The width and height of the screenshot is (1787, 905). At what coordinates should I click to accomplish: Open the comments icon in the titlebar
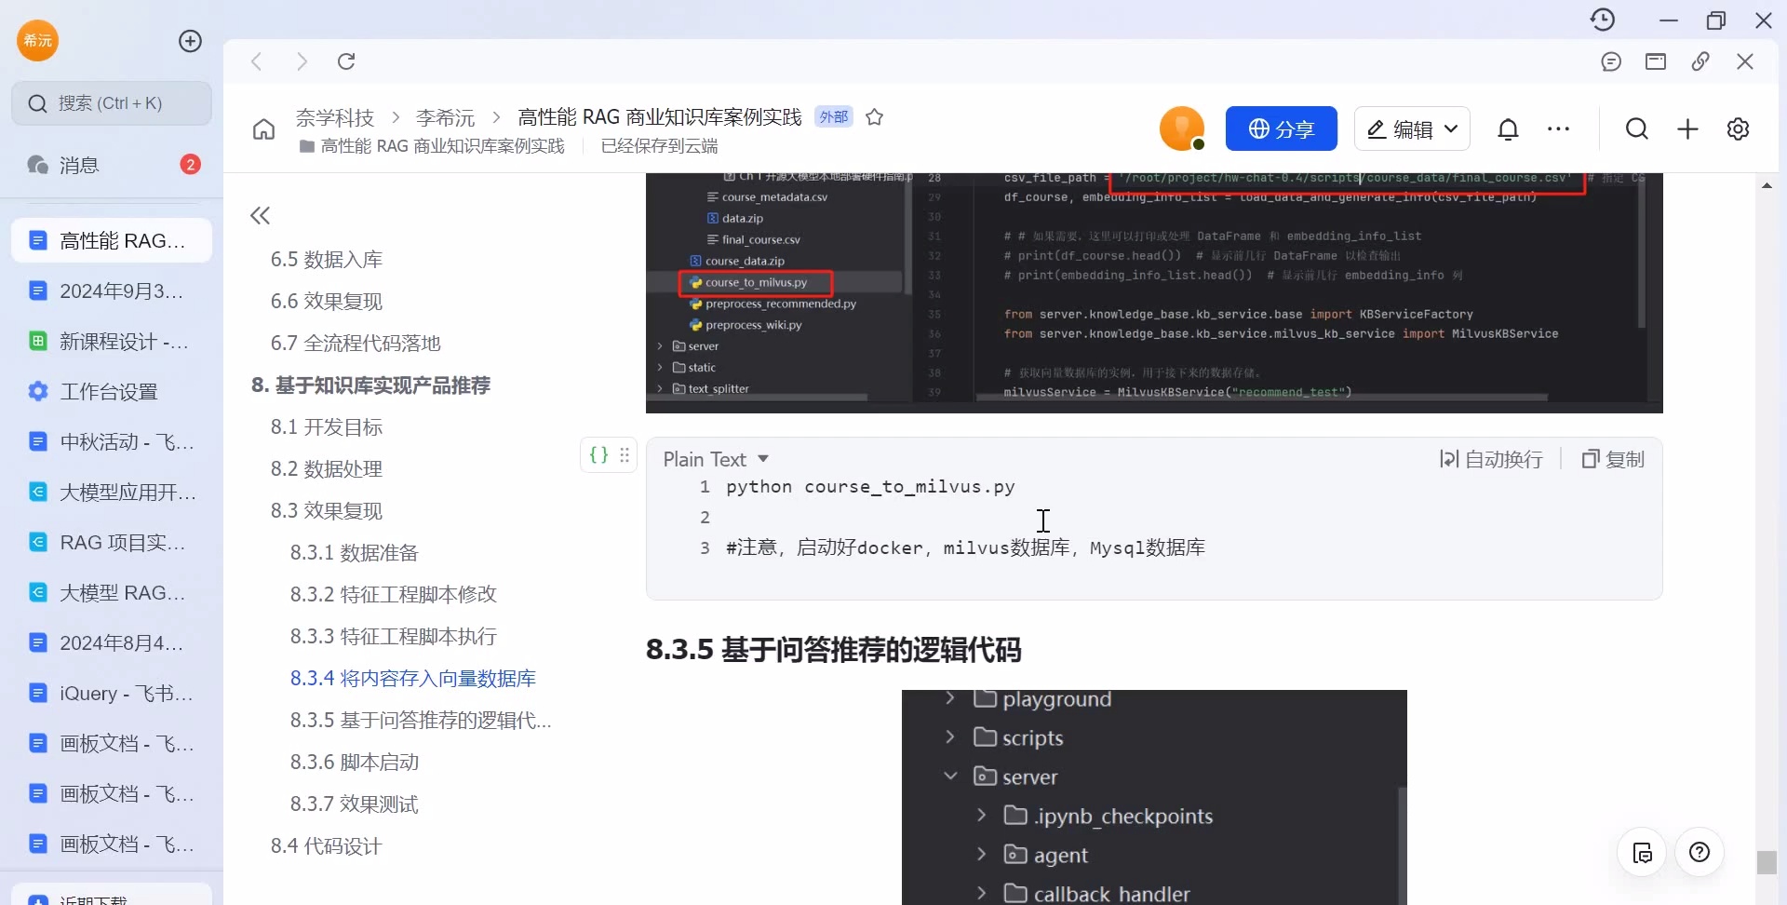[1611, 61]
